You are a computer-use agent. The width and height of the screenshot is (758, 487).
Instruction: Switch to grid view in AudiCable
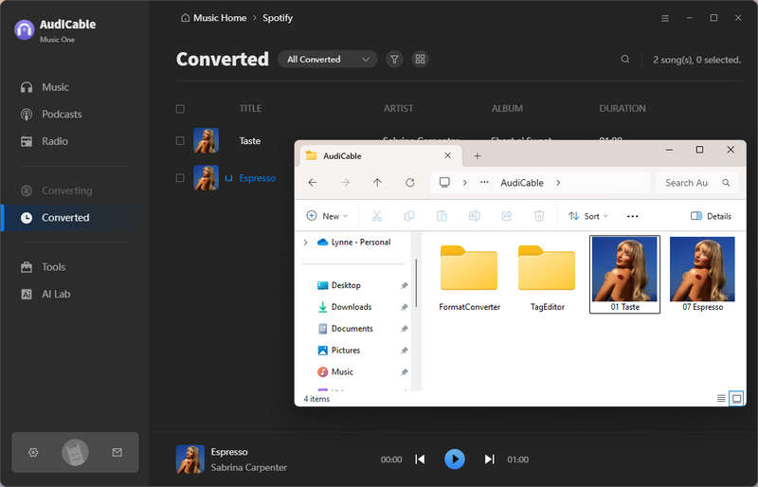(x=420, y=59)
